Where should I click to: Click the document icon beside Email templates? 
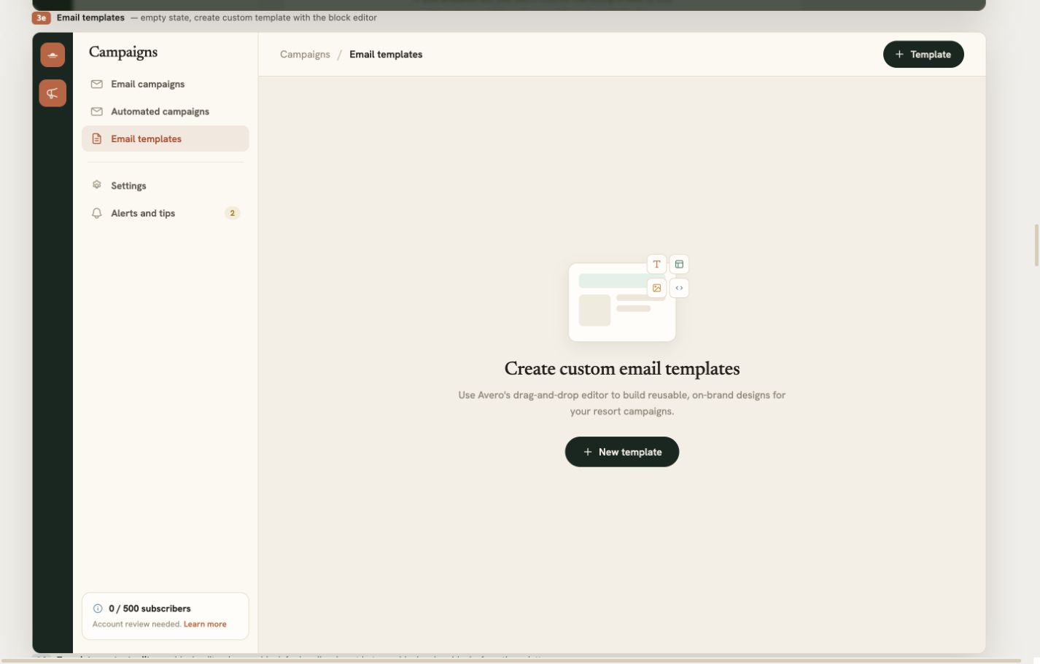click(x=96, y=139)
